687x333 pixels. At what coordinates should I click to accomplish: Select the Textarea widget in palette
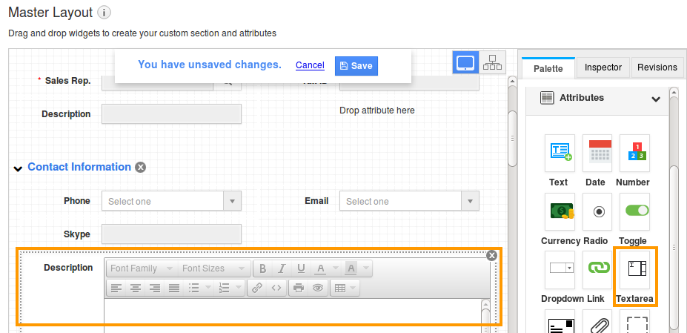point(634,270)
